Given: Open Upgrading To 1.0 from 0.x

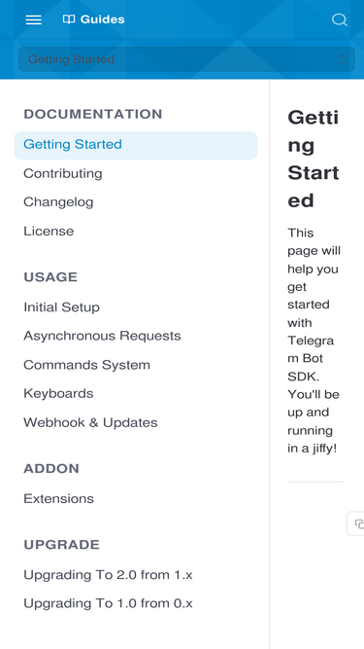Looking at the screenshot, I should tap(108, 603).
